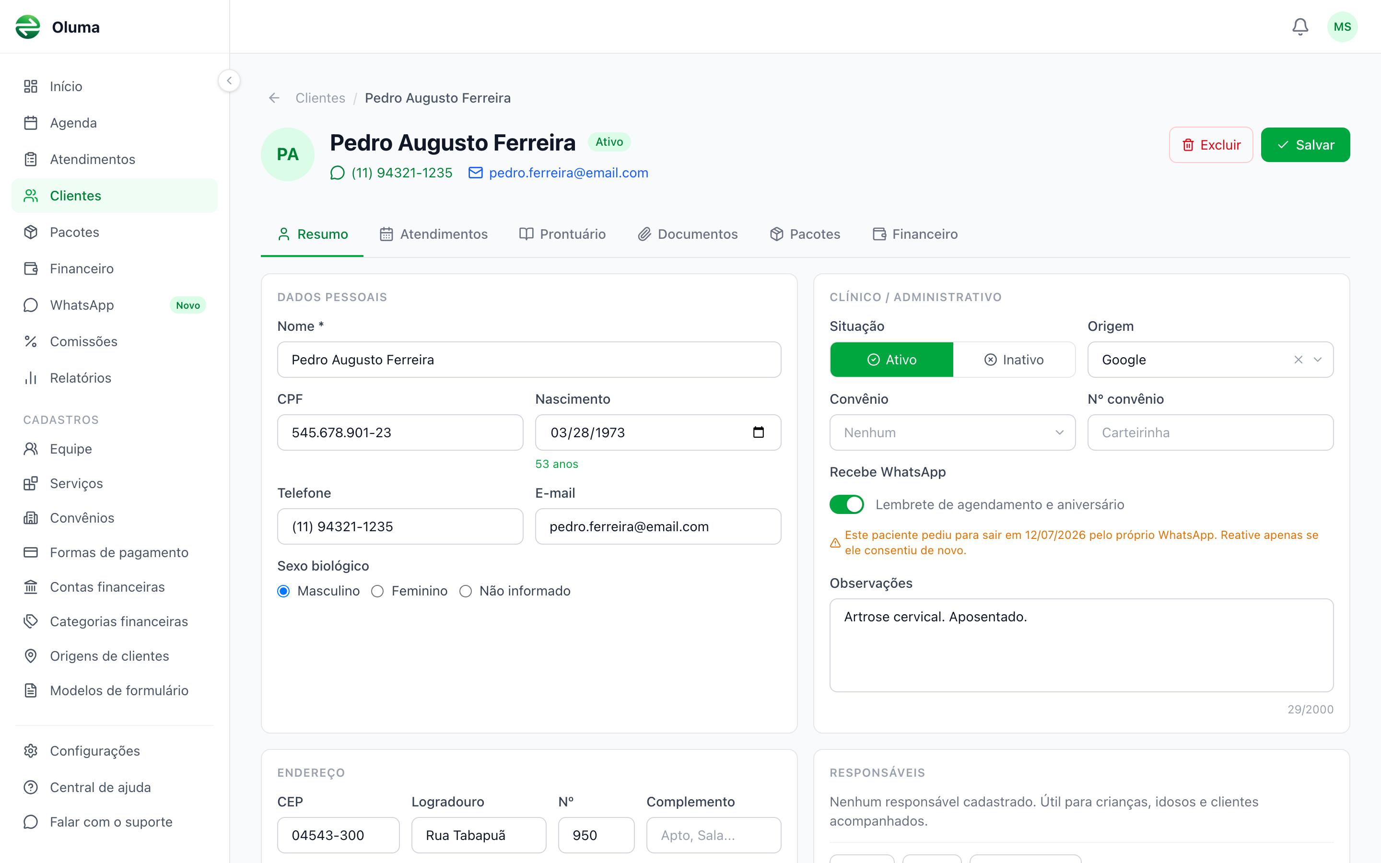Open notifications bell
This screenshot has width=1381, height=863.
point(1300,27)
